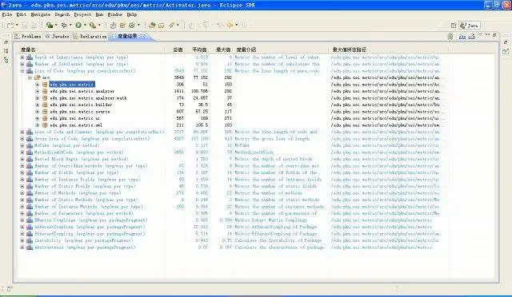Click the New Java Package icon
The image size is (512, 297).
[122, 25]
